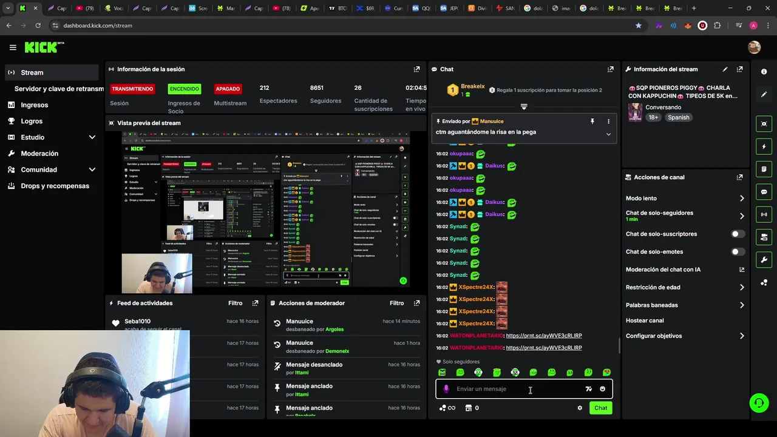The height and width of the screenshot is (437, 777).
Task: Open the 7TV emote picker in the message box
Action: 588,389
